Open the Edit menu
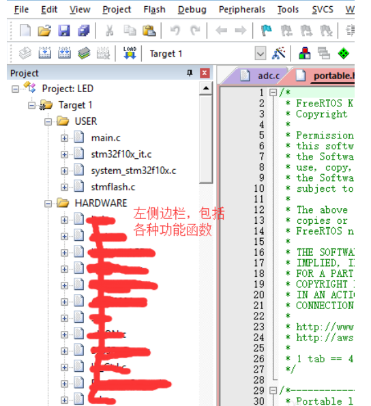Image resolution: width=371 pixels, height=406 pixels. pyautogui.click(x=49, y=10)
